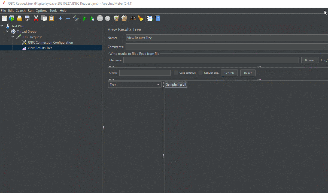Click the Clear results broom-gear icon
Screen dimensions: 328x193
(x=116, y=18)
